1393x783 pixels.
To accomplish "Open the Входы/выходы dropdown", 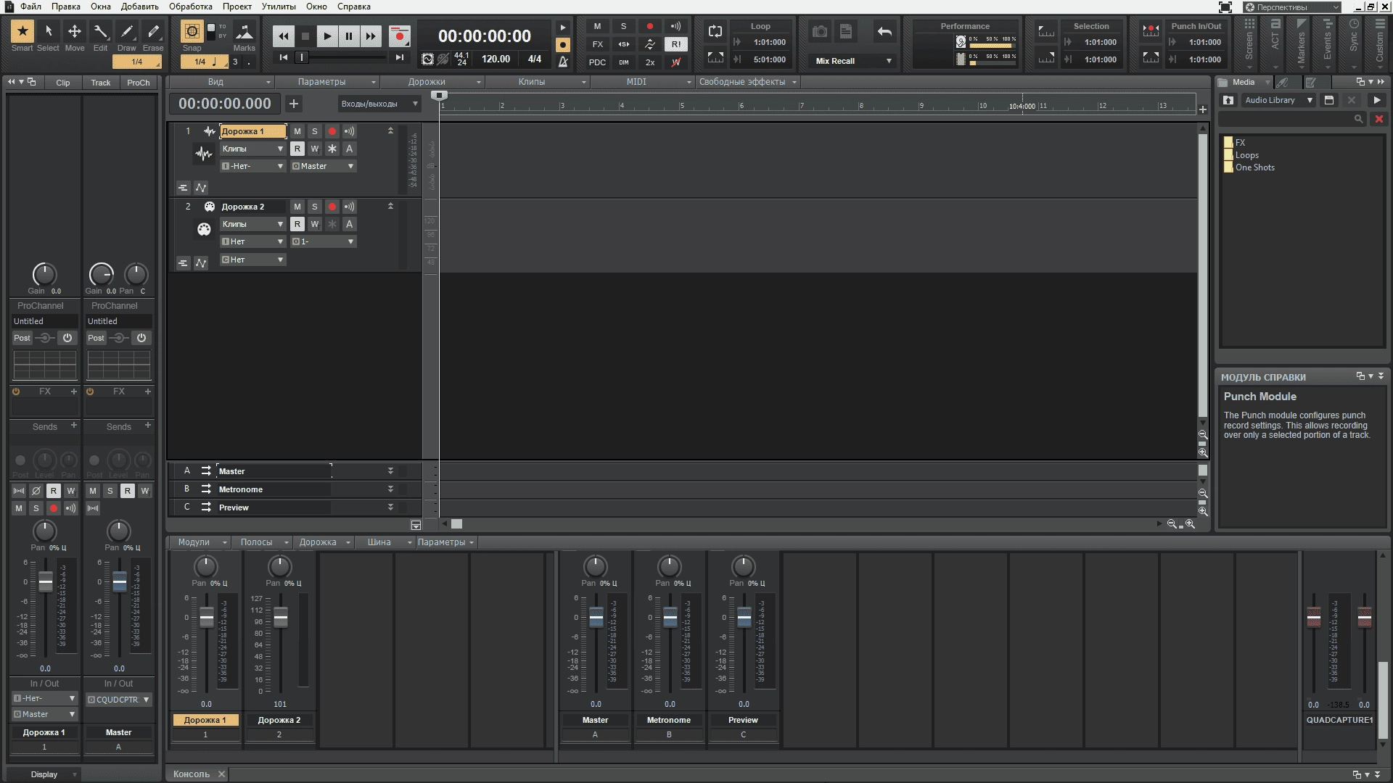I will [379, 104].
